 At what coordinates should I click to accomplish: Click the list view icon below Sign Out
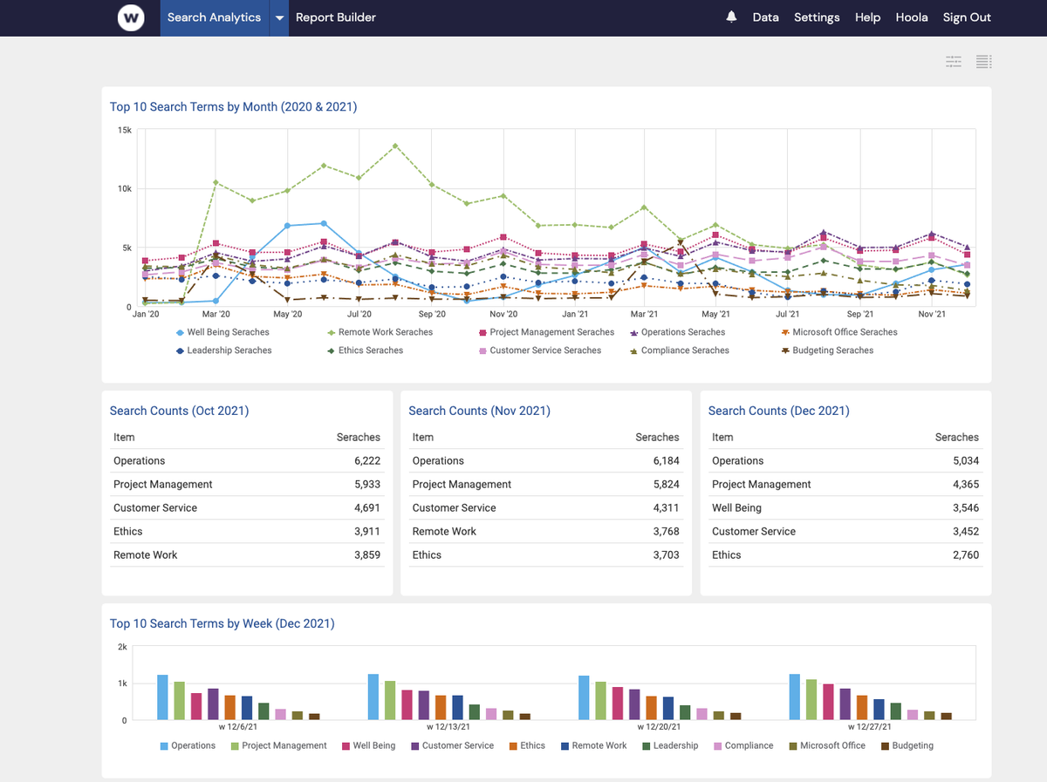(983, 61)
